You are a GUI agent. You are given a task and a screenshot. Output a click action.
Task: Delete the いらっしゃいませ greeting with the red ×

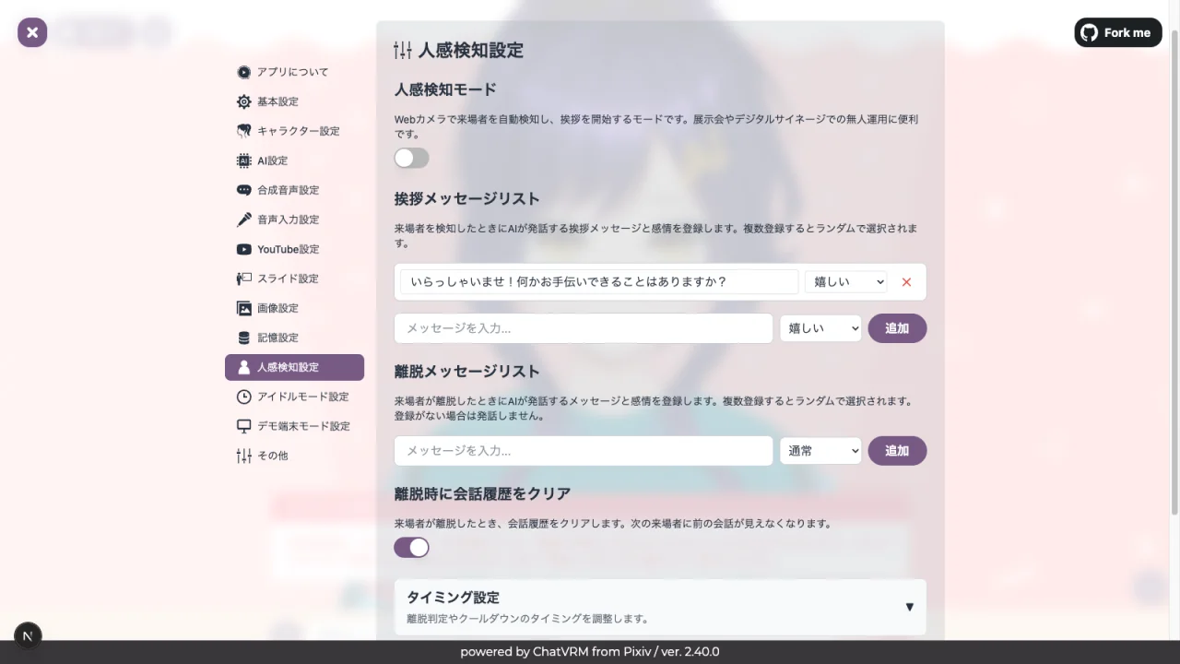pos(906,282)
